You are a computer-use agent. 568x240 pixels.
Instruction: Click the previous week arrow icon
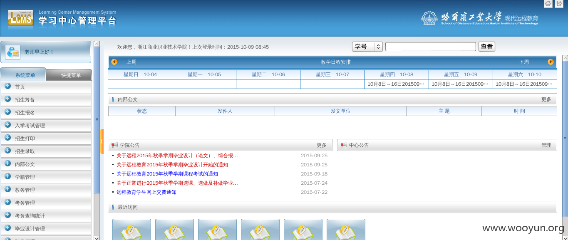pyautogui.click(x=114, y=62)
